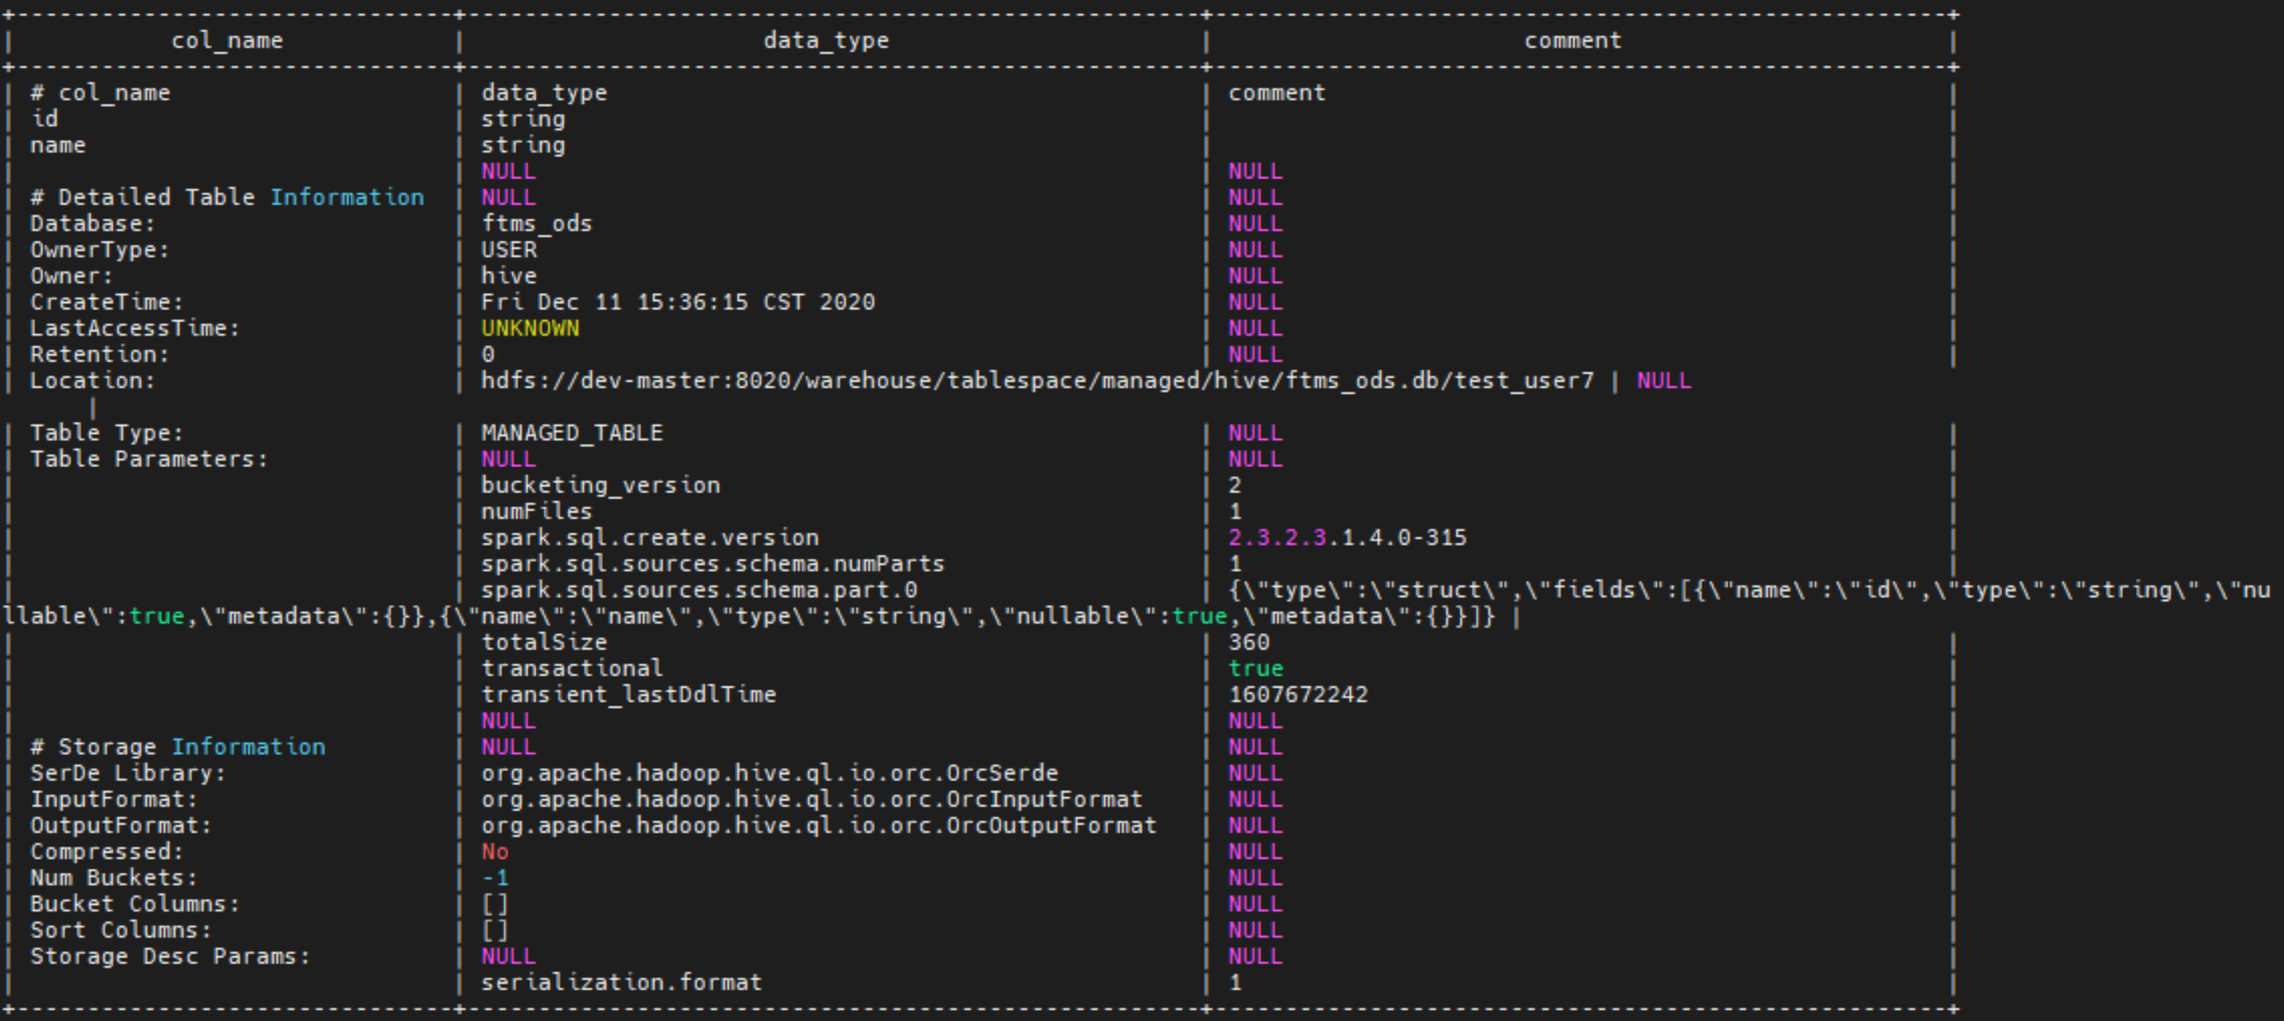2284x1021 pixels.
Task: Click the 'string' type in the name row
Action: coord(523,146)
